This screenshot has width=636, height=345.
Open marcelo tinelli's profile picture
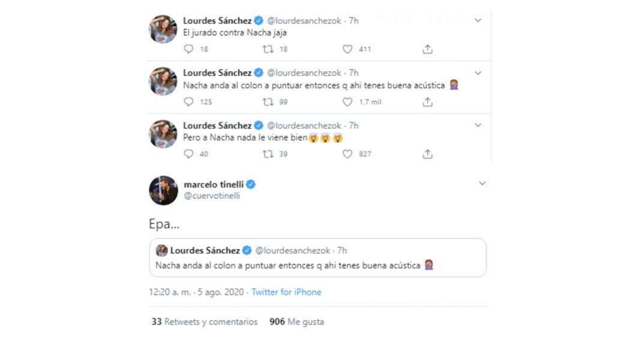(x=163, y=190)
